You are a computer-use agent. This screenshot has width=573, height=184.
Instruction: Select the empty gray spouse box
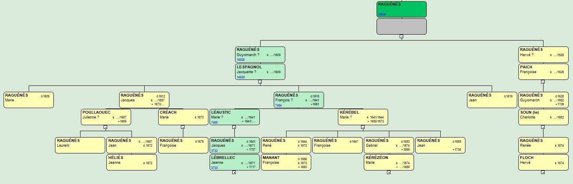(x=401, y=26)
